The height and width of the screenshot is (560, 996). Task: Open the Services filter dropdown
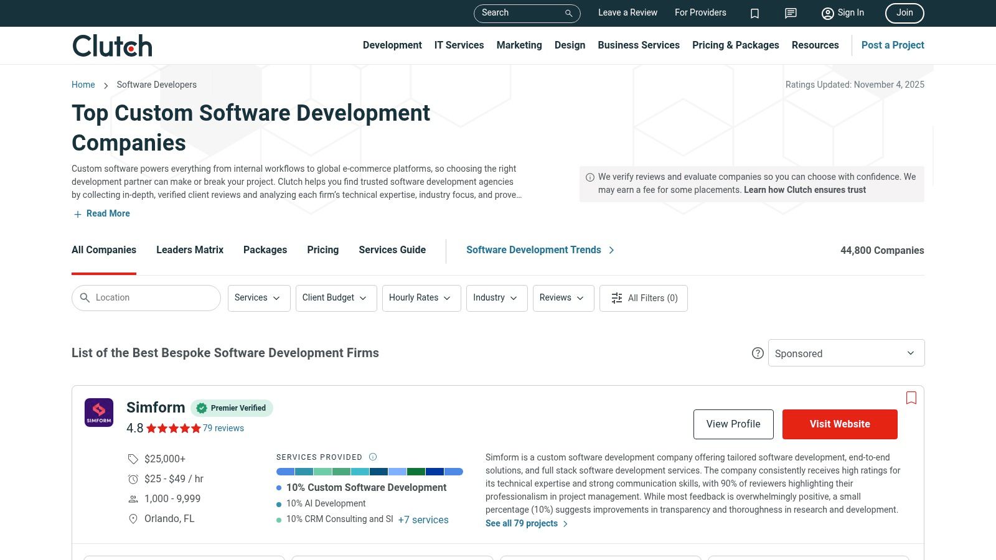258,298
